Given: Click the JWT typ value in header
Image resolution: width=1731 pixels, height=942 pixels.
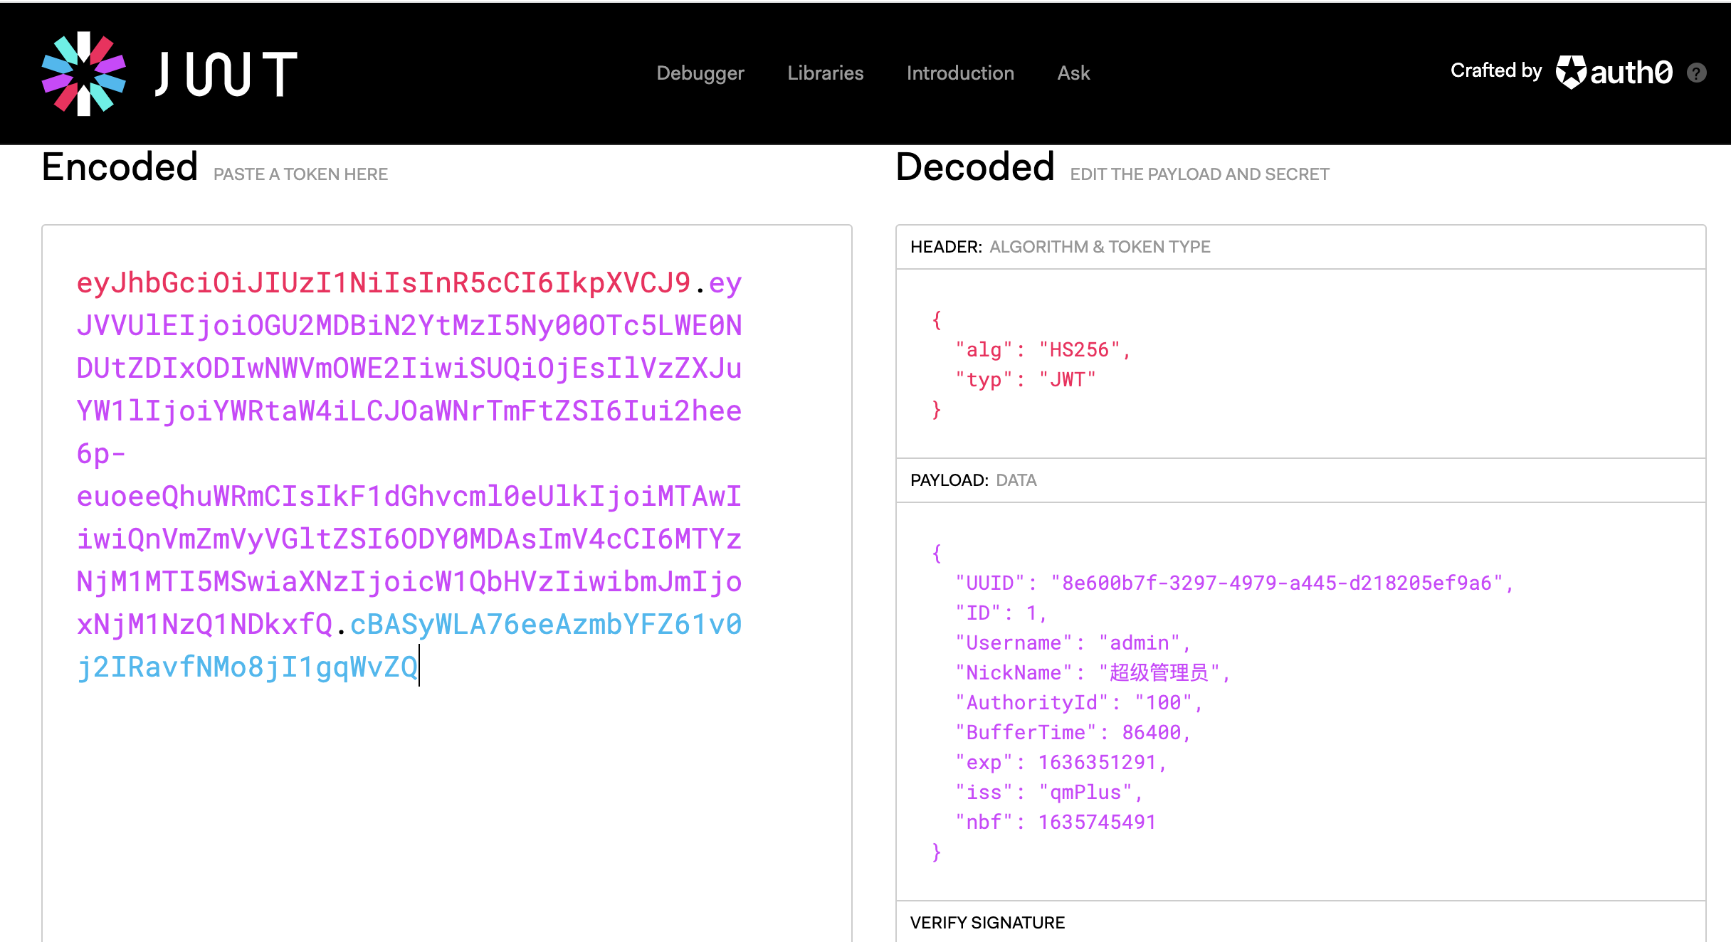Looking at the screenshot, I should (1067, 379).
